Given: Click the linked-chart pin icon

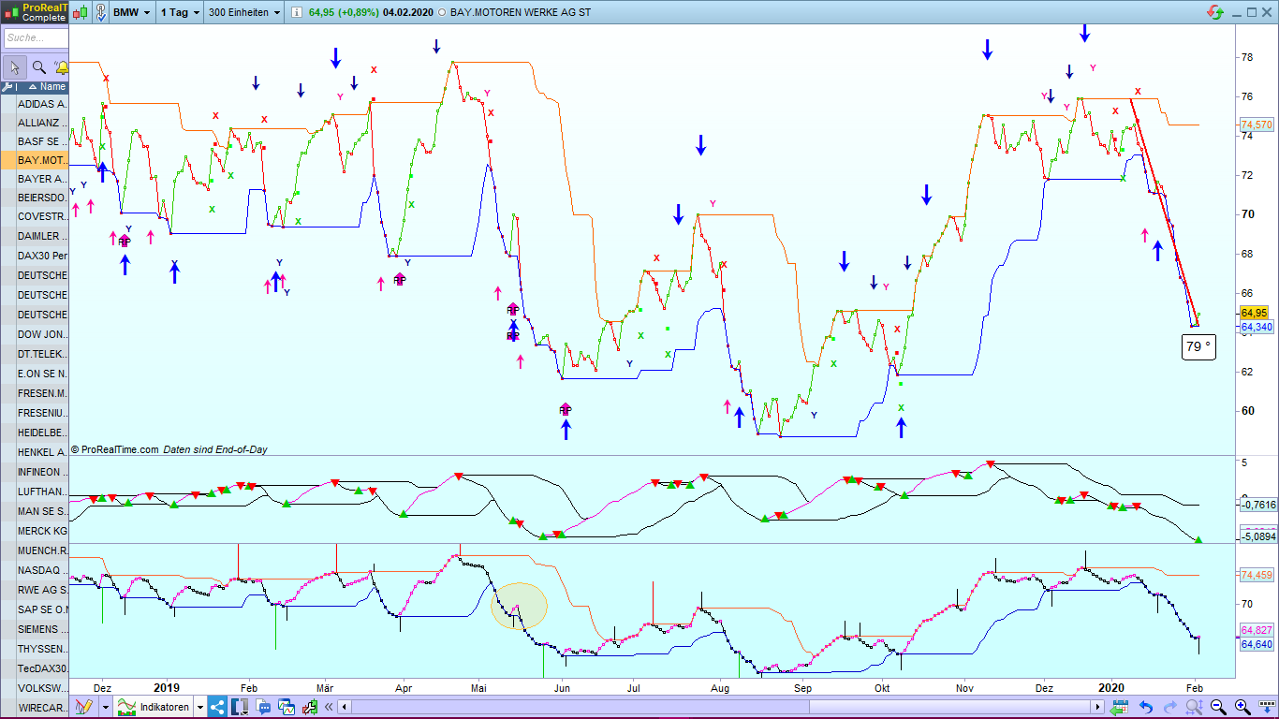Looking at the screenshot, I should pyautogui.click(x=100, y=12).
